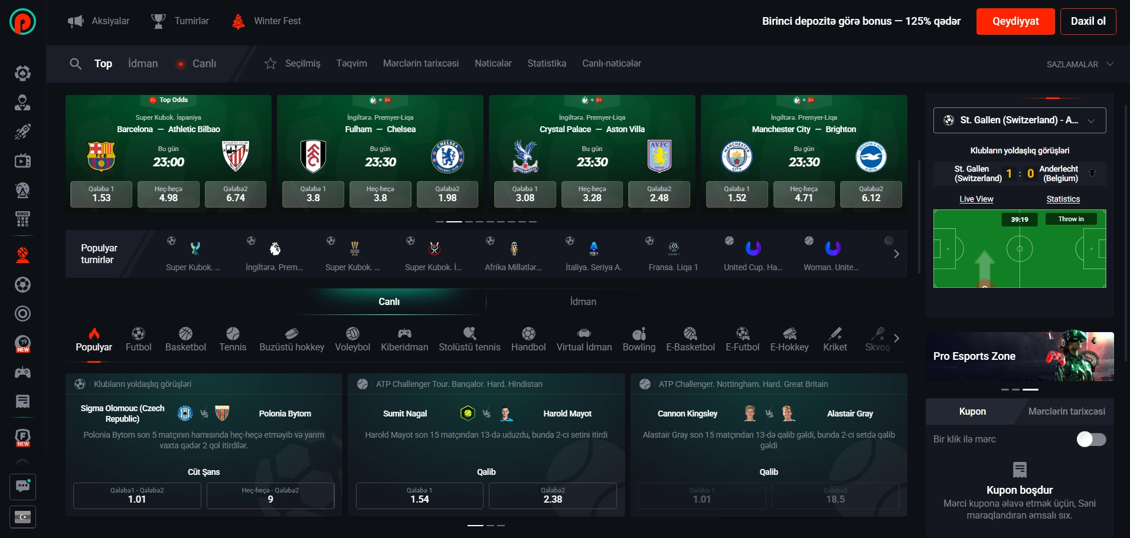Open live chat icon in sidebar
Screen dimensions: 1130x538
(x=22, y=487)
